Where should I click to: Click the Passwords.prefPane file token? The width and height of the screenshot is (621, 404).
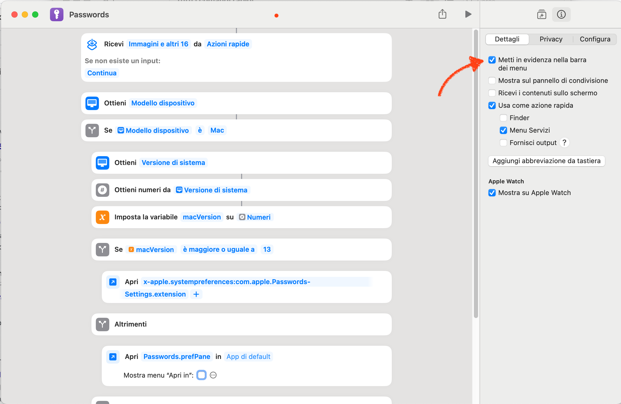[177, 357]
